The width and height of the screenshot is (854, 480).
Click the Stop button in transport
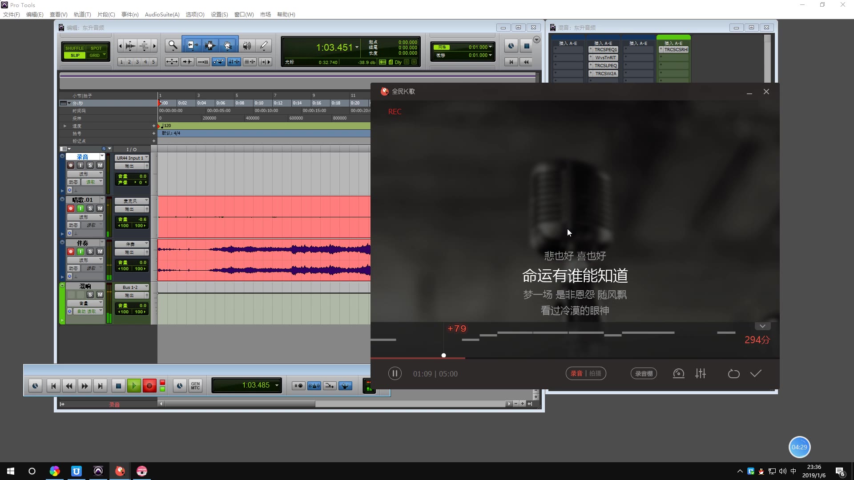(x=118, y=386)
